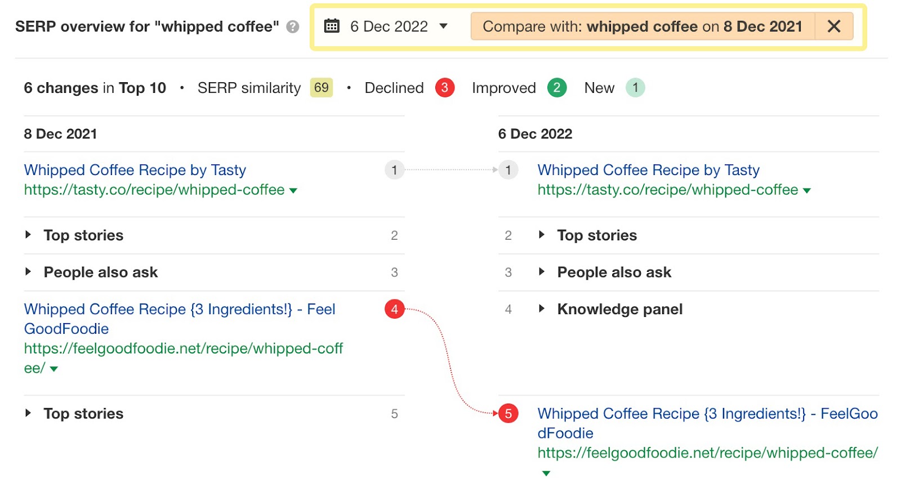The height and width of the screenshot is (497, 901).
Task: Click the help question mark beside the title
Action: click(x=292, y=26)
